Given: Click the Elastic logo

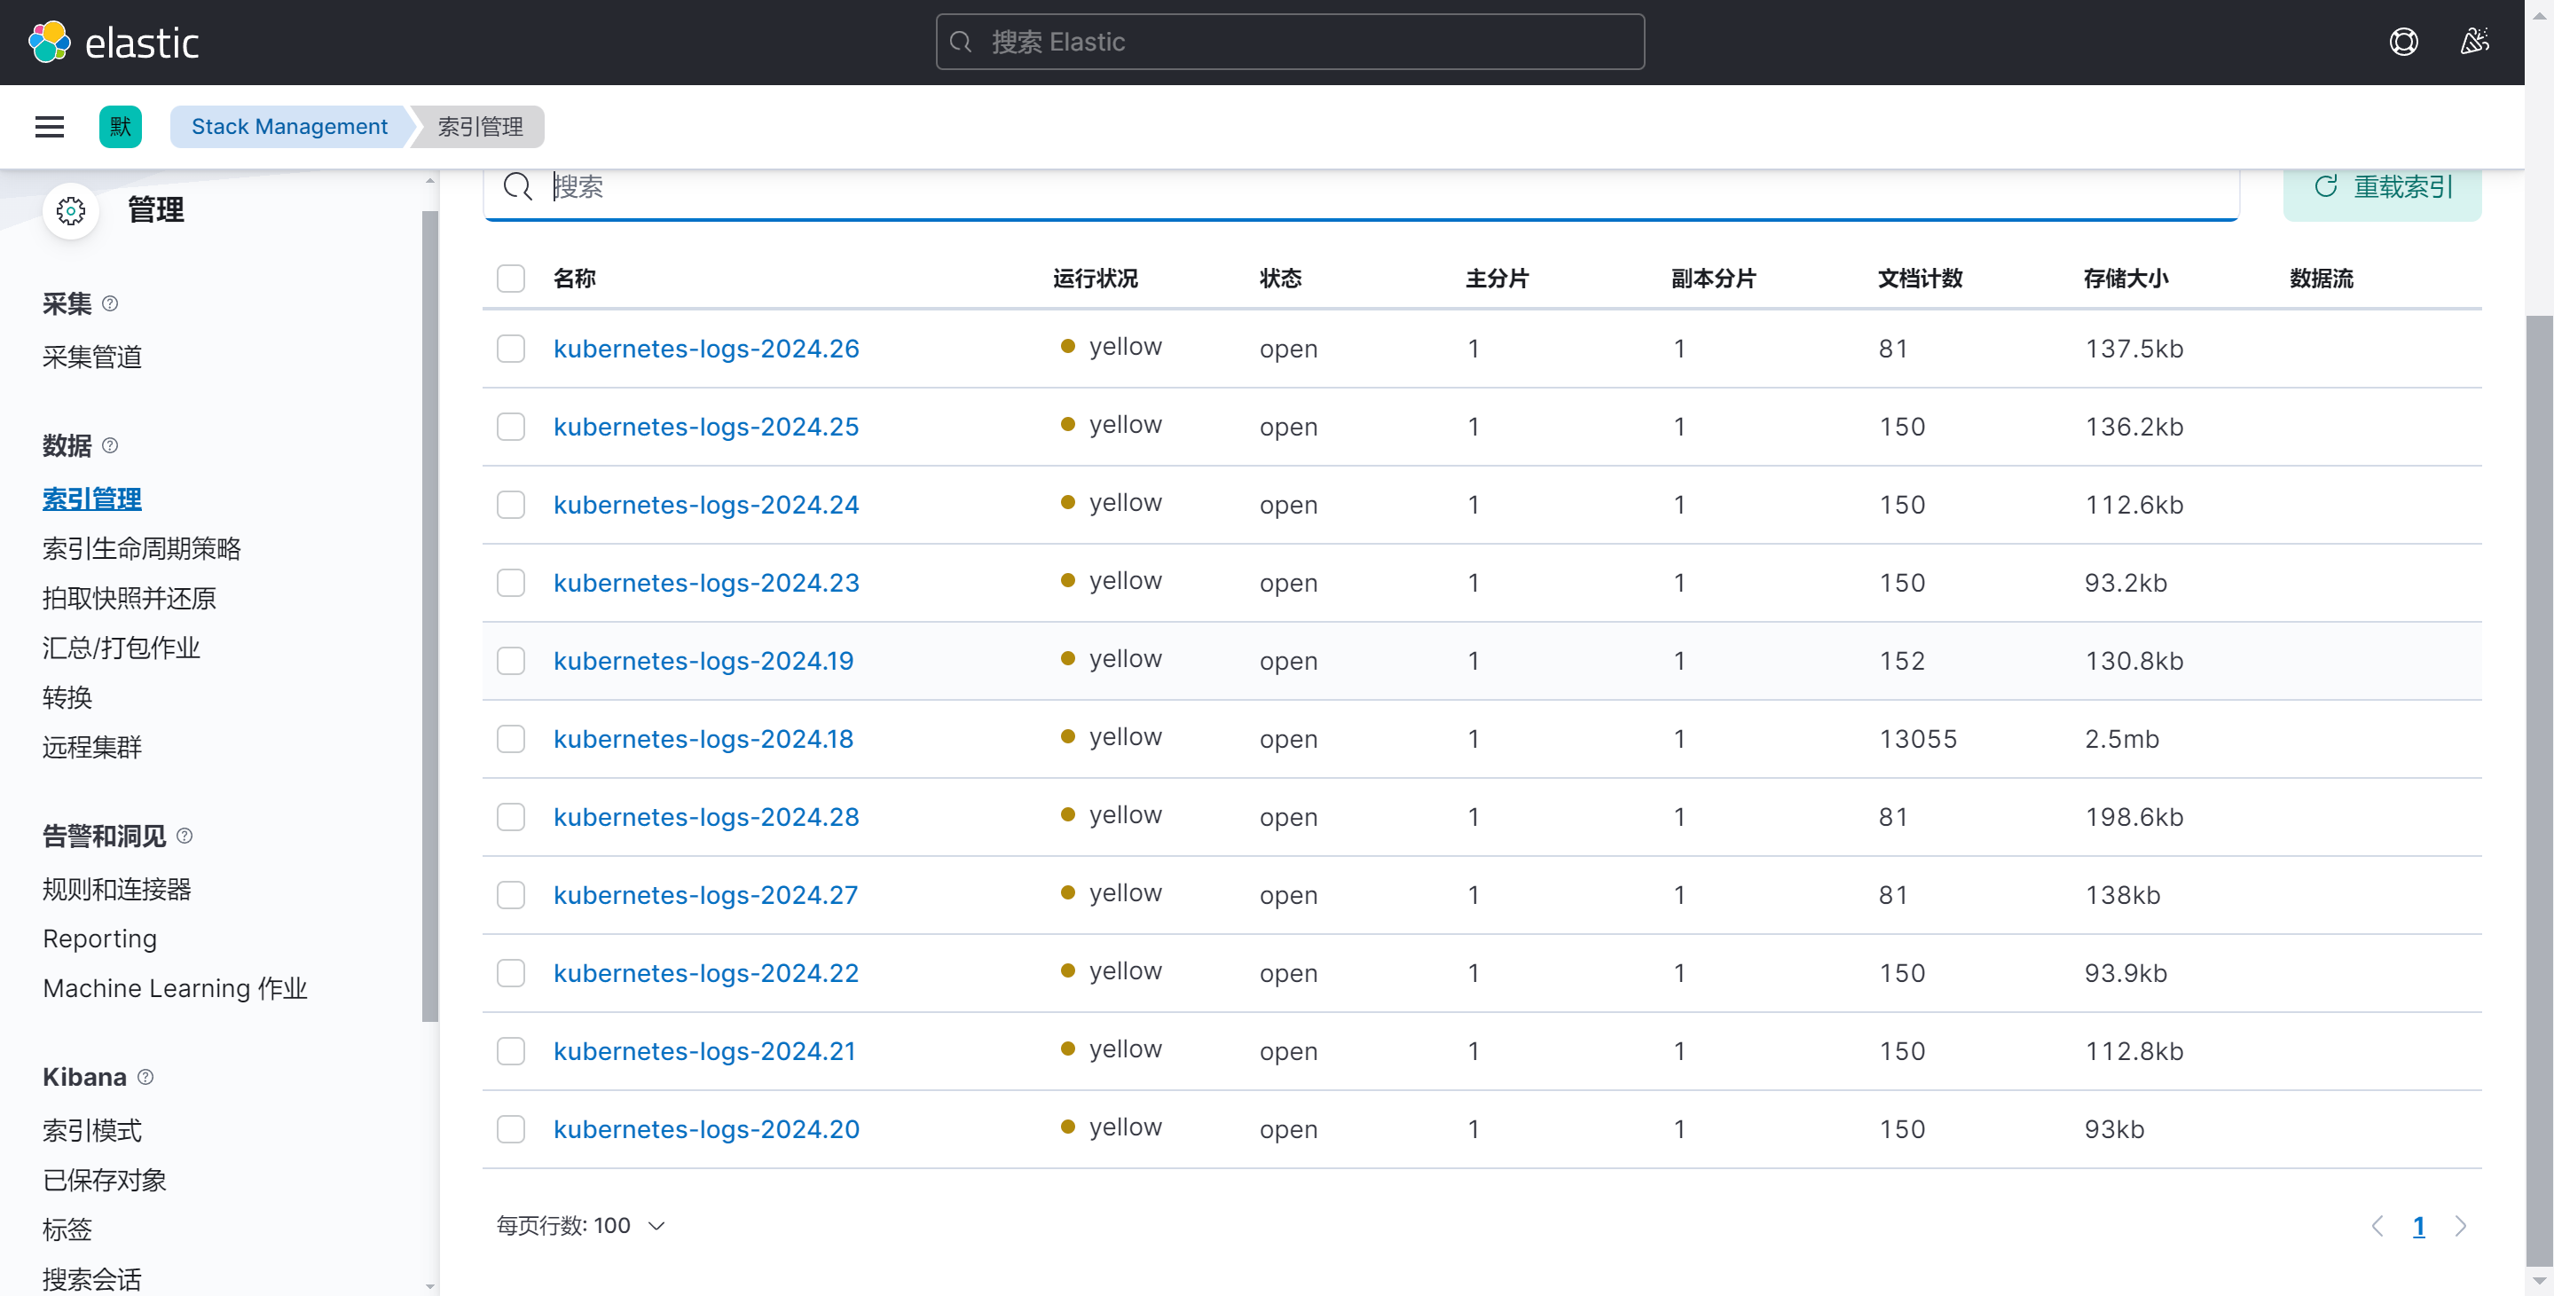Looking at the screenshot, I should (x=113, y=43).
